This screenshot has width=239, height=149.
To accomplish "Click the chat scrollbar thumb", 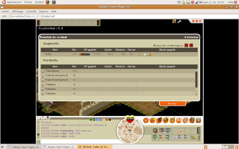I will point(38,134).
